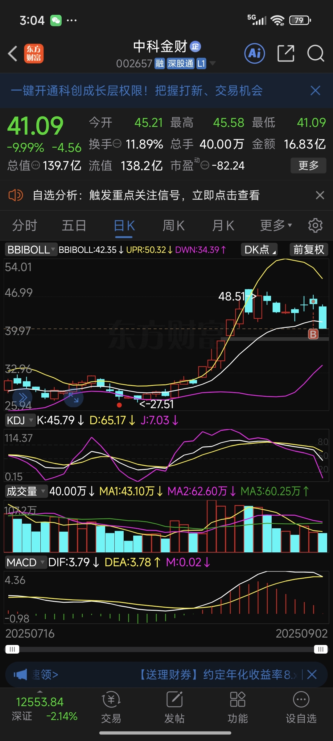
Task: Tap the info icon next to 总值
Action: pyautogui.click(x=36, y=165)
